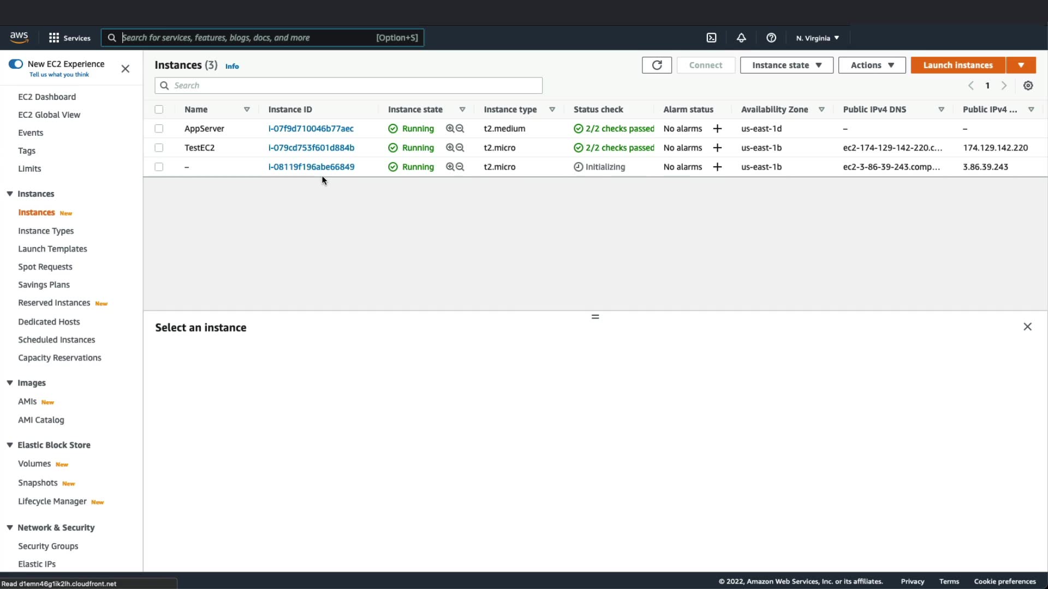Screen dimensions: 1048x589
Task: Open instance ID i-079cd753f601d884b link
Action: point(311,148)
